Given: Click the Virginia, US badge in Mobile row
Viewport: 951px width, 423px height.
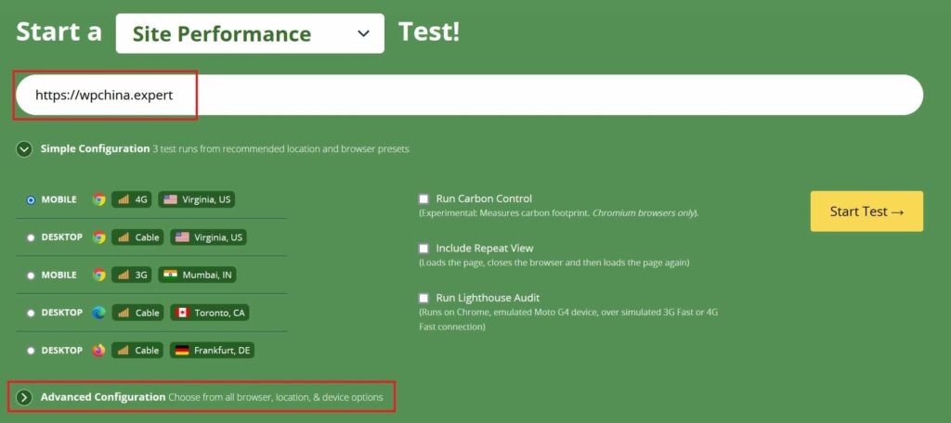Looking at the screenshot, I should [x=197, y=199].
